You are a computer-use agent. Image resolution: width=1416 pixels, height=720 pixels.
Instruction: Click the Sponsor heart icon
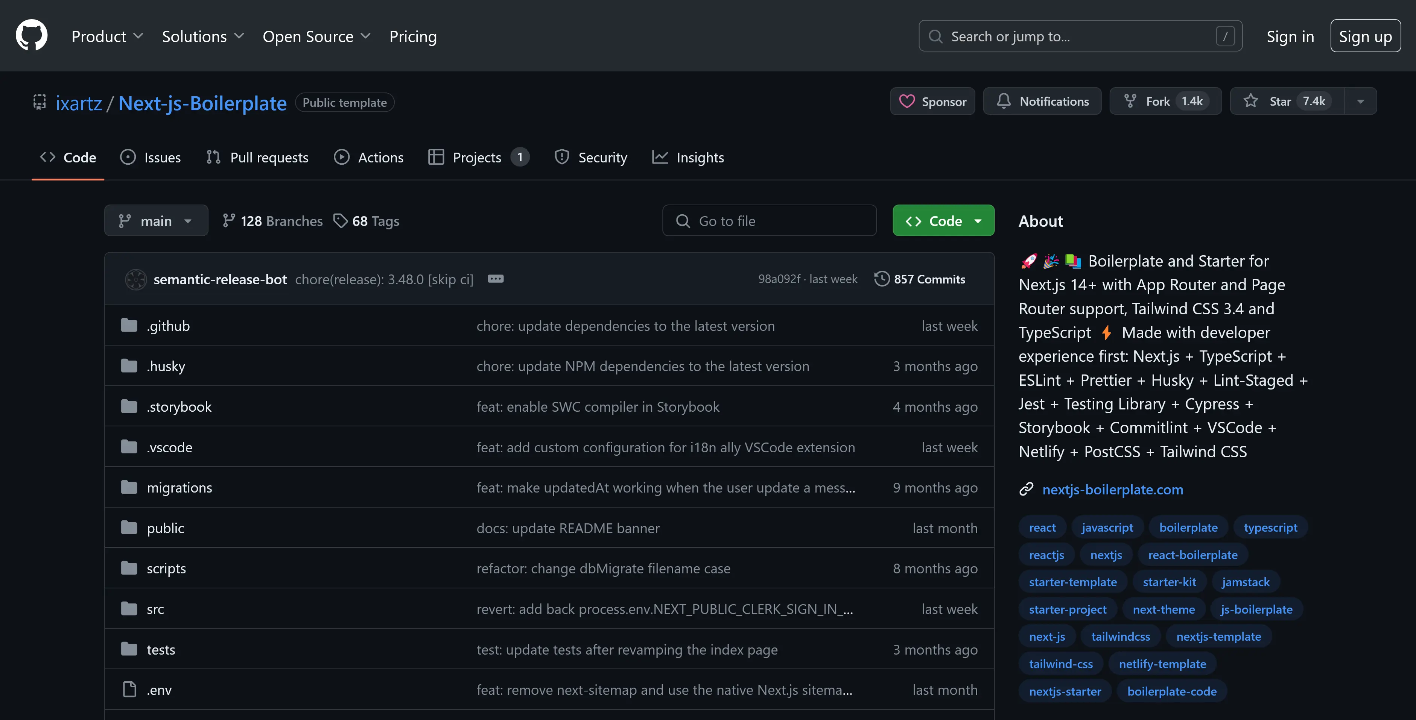[x=906, y=102]
